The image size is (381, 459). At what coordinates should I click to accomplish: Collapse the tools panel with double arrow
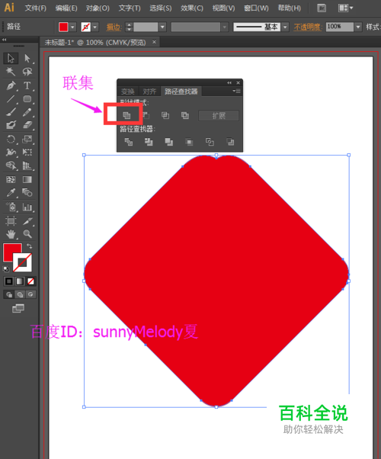tap(4, 39)
